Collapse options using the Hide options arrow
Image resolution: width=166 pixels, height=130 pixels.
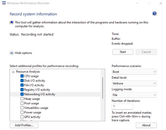pos(12,53)
